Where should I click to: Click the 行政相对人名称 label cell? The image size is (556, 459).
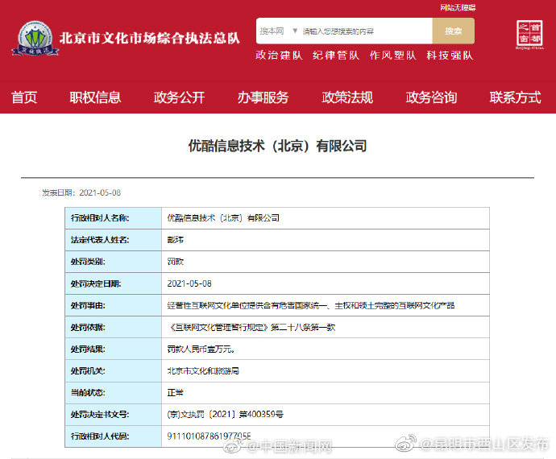(114, 218)
